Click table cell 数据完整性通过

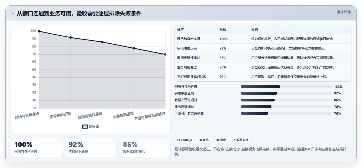(189, 58)
